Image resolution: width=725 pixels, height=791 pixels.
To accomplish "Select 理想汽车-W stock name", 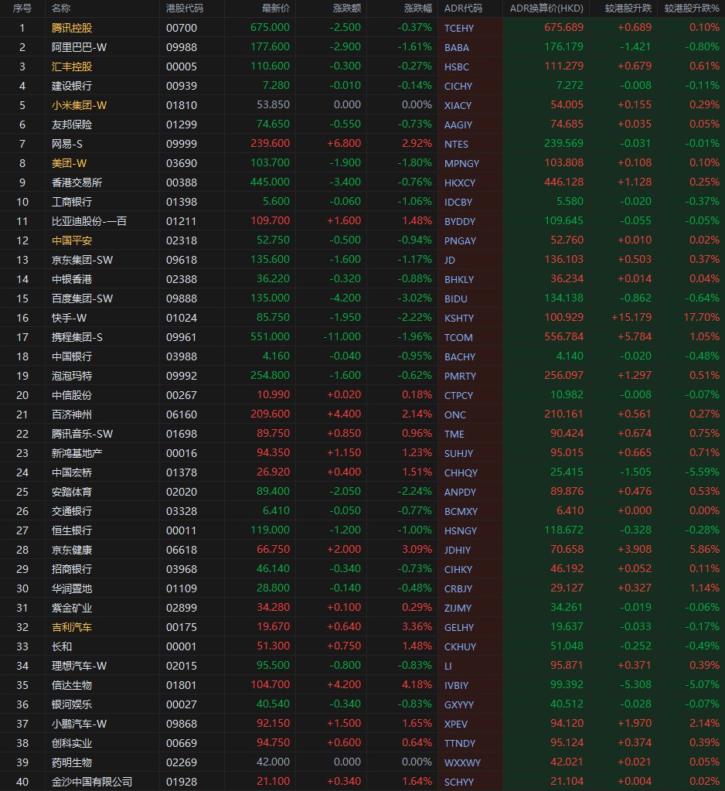I will pos(79,667).
